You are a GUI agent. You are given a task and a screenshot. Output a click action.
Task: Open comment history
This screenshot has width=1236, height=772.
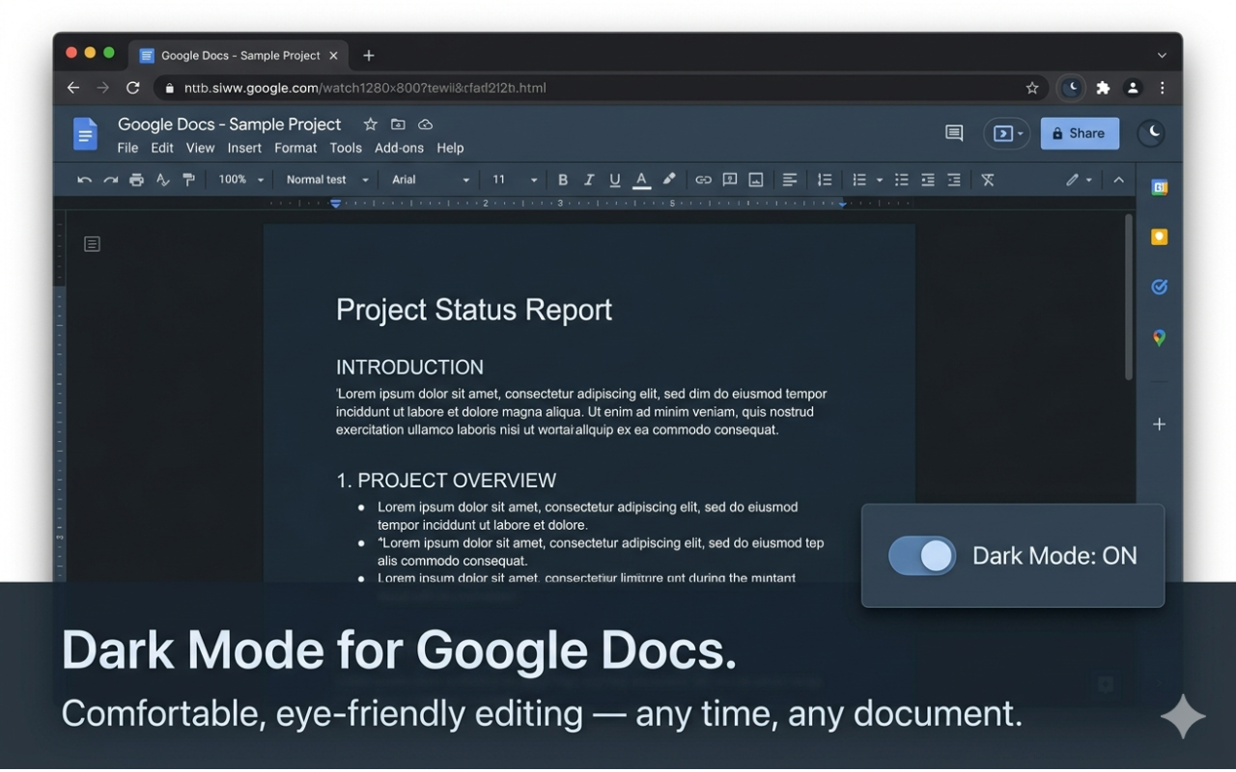954,133
